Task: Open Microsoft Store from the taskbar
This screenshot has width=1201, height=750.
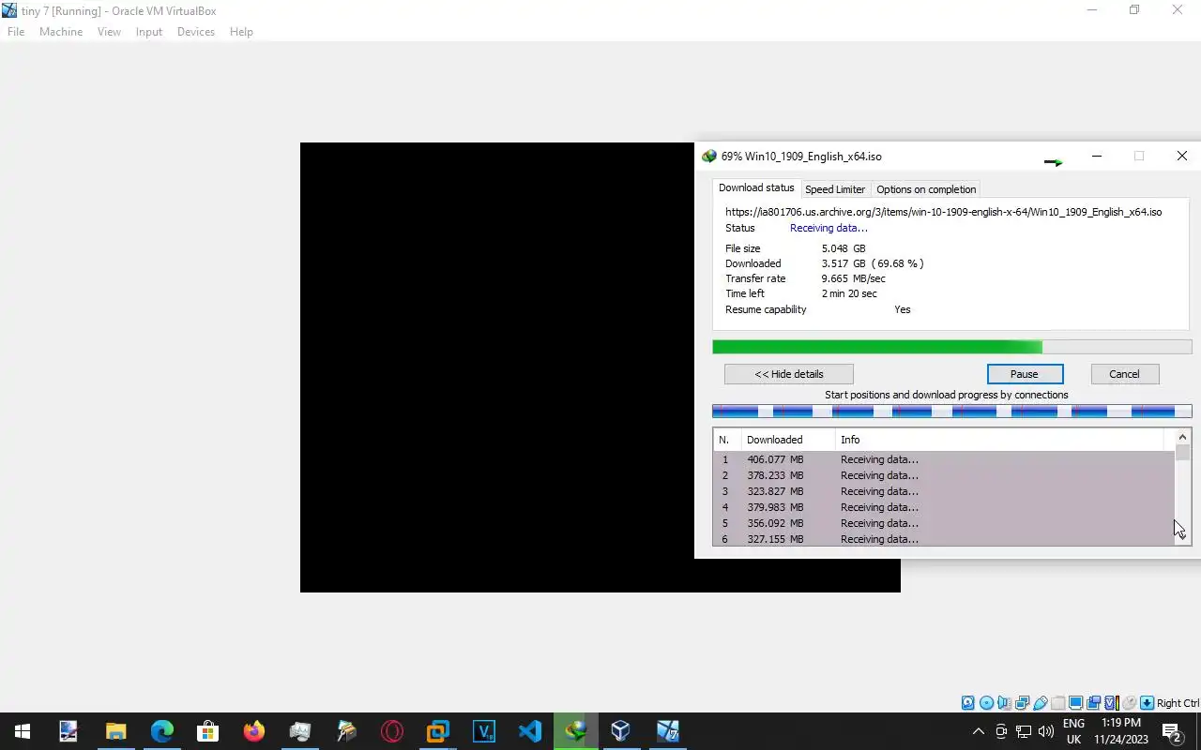Action: [208, 730]
